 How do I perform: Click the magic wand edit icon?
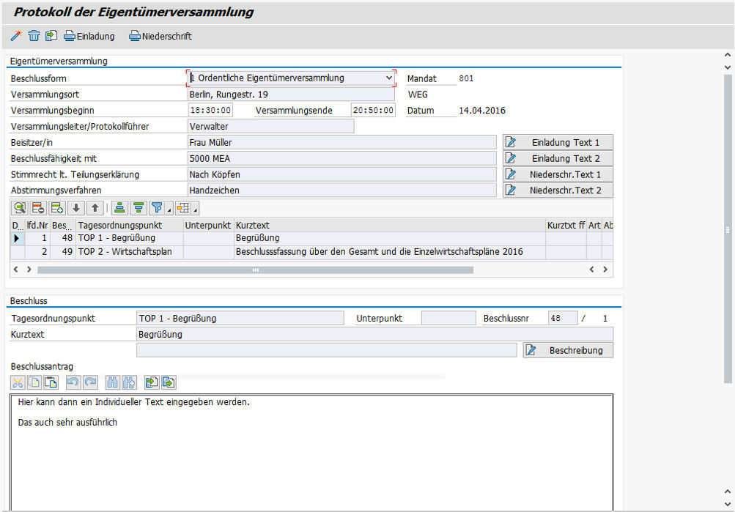click(x=16, y=36)
